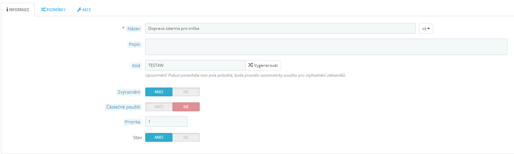Screen dimensions: 514x154
Task: Set Stav to ANO
Action: [x=159, y=137]
